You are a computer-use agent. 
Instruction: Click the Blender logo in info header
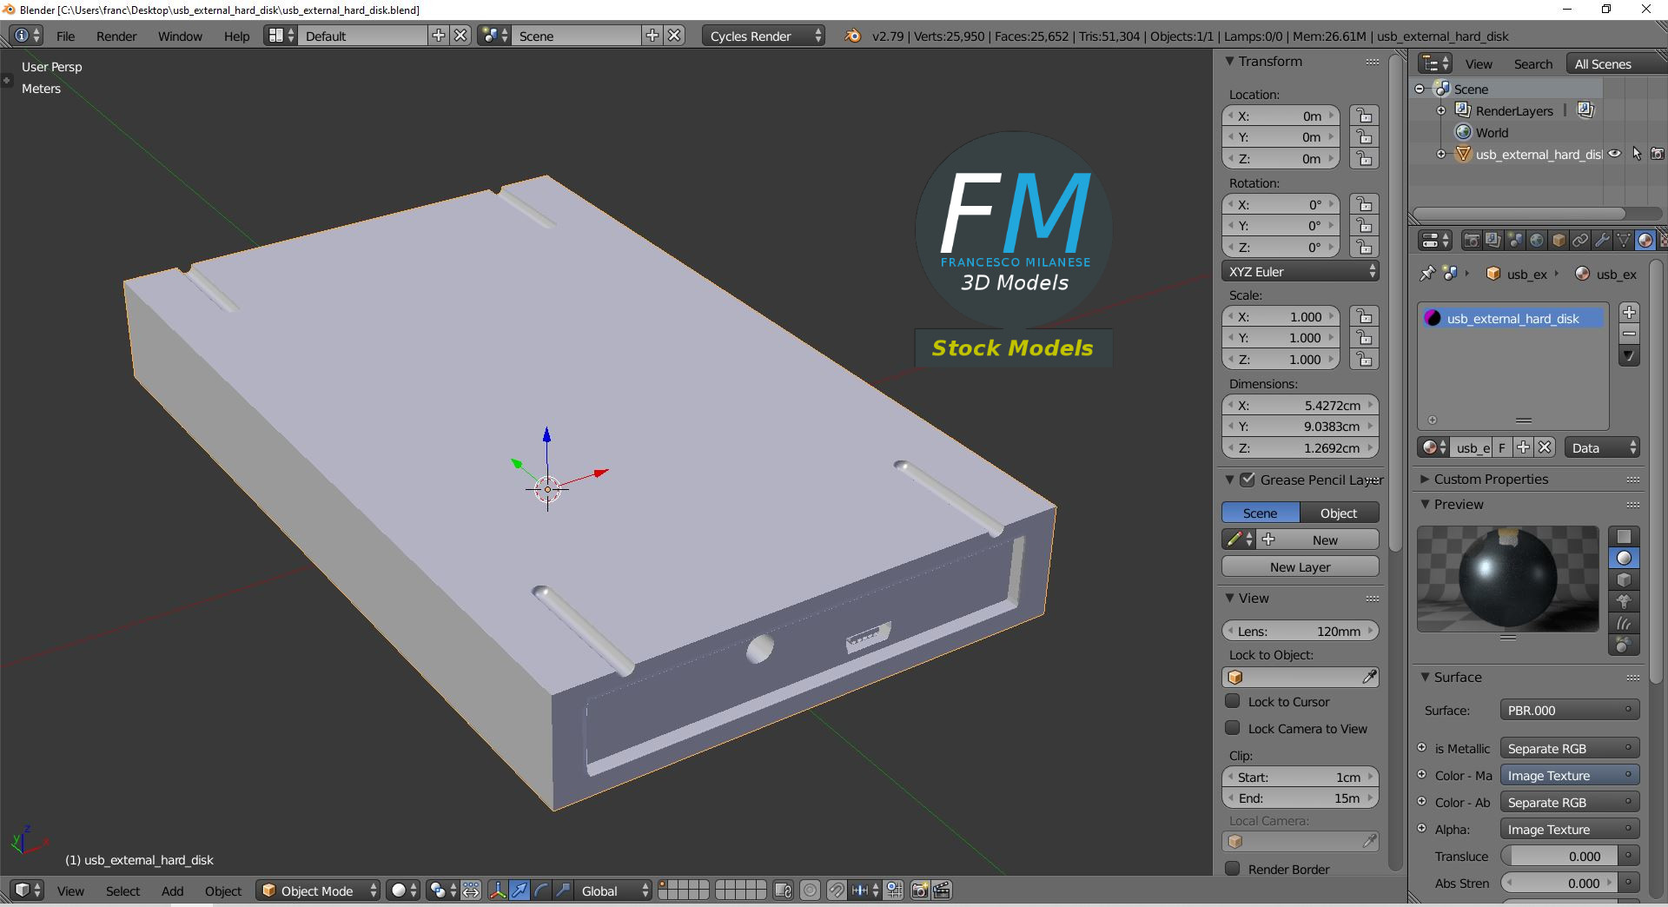[853, 36]
